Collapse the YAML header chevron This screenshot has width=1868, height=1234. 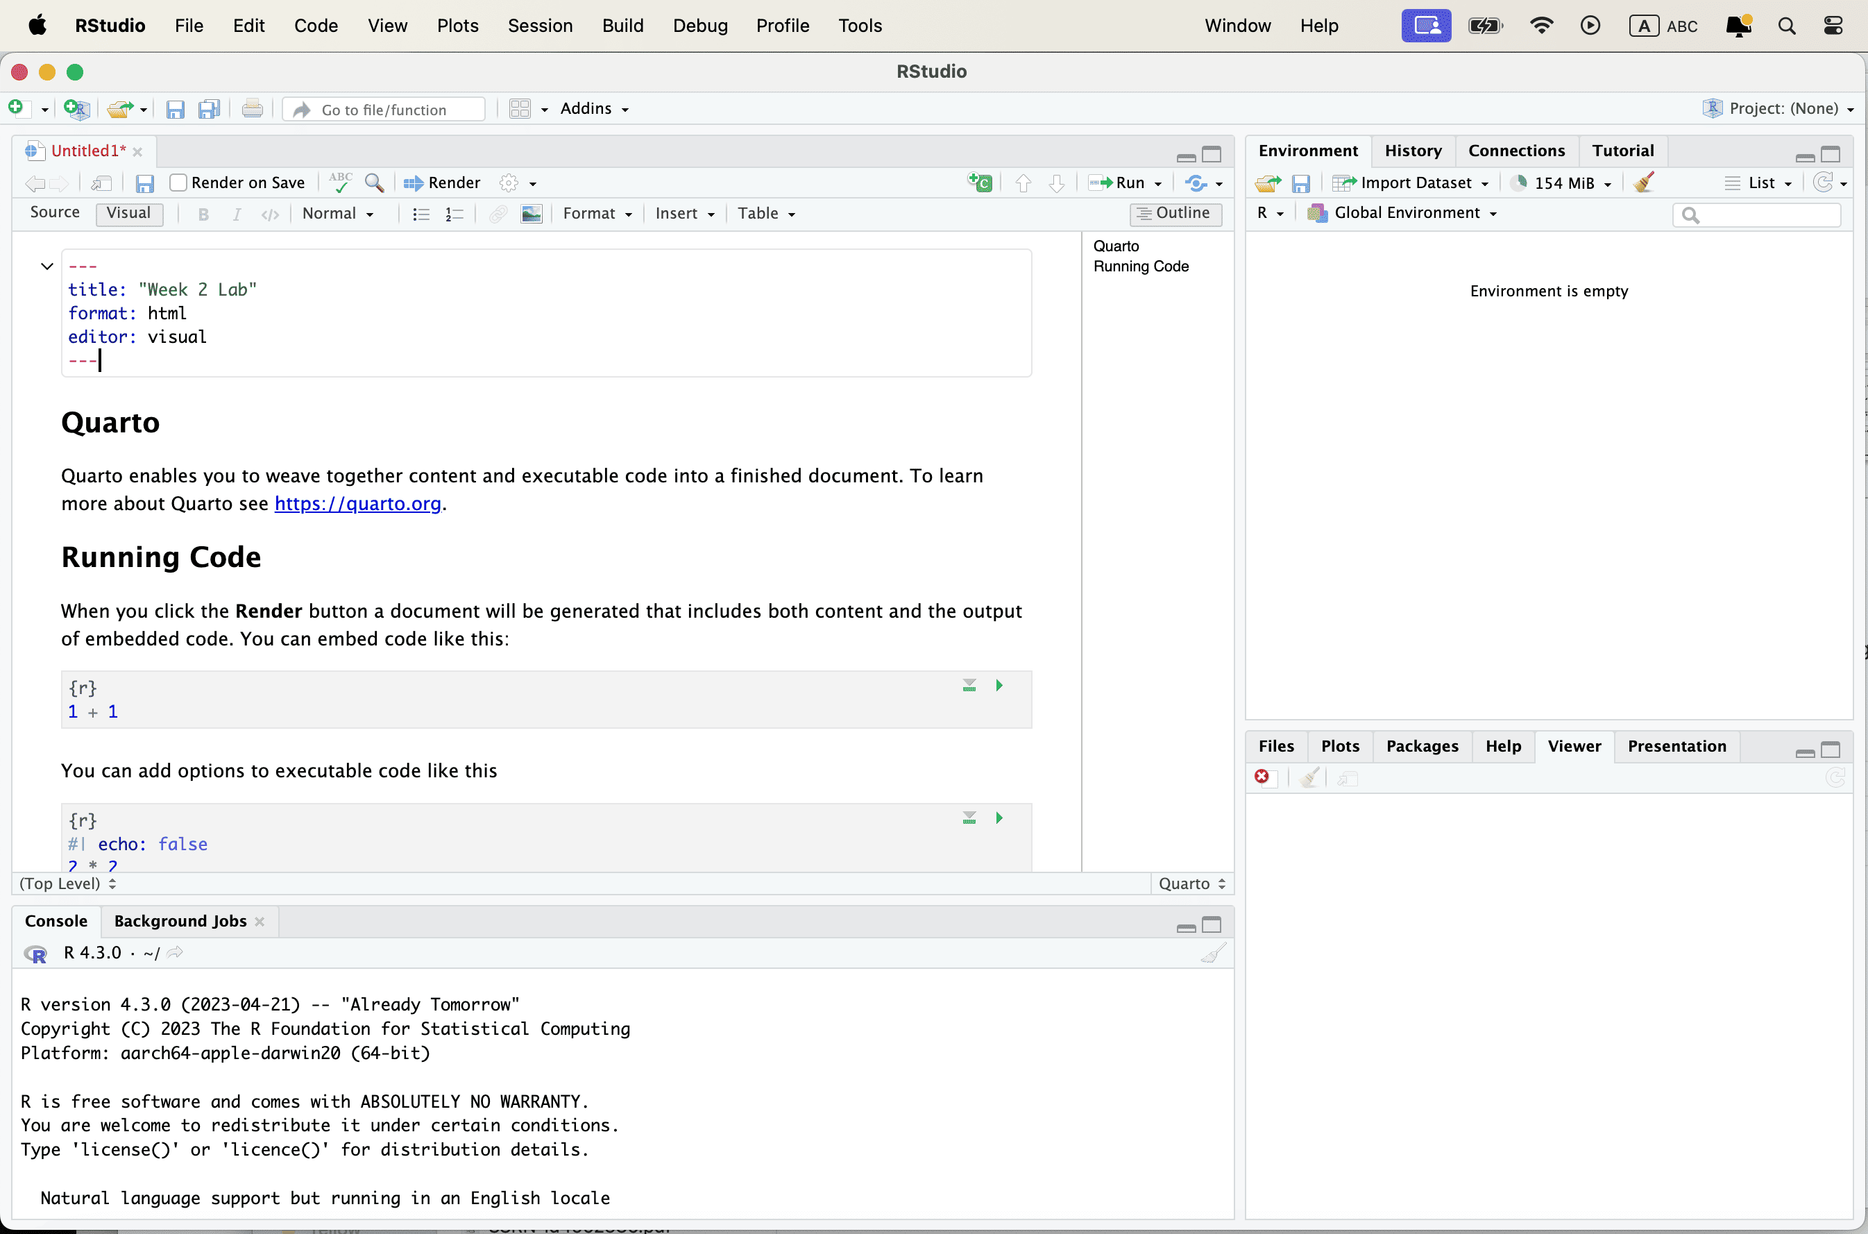coord(46,266)
